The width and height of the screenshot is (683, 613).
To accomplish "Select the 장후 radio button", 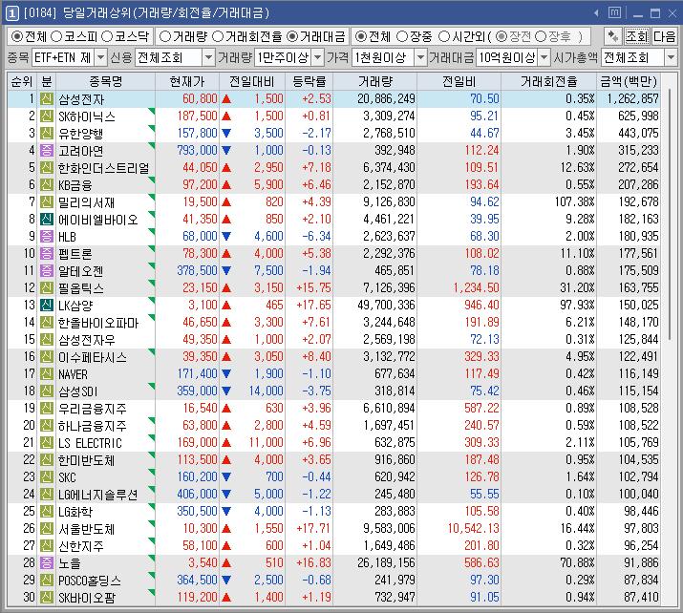I will tap(541, 36).
